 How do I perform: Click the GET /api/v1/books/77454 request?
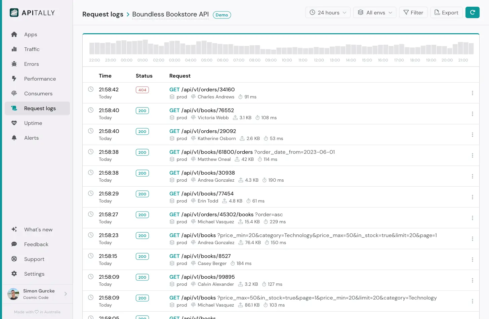[201, 194]
